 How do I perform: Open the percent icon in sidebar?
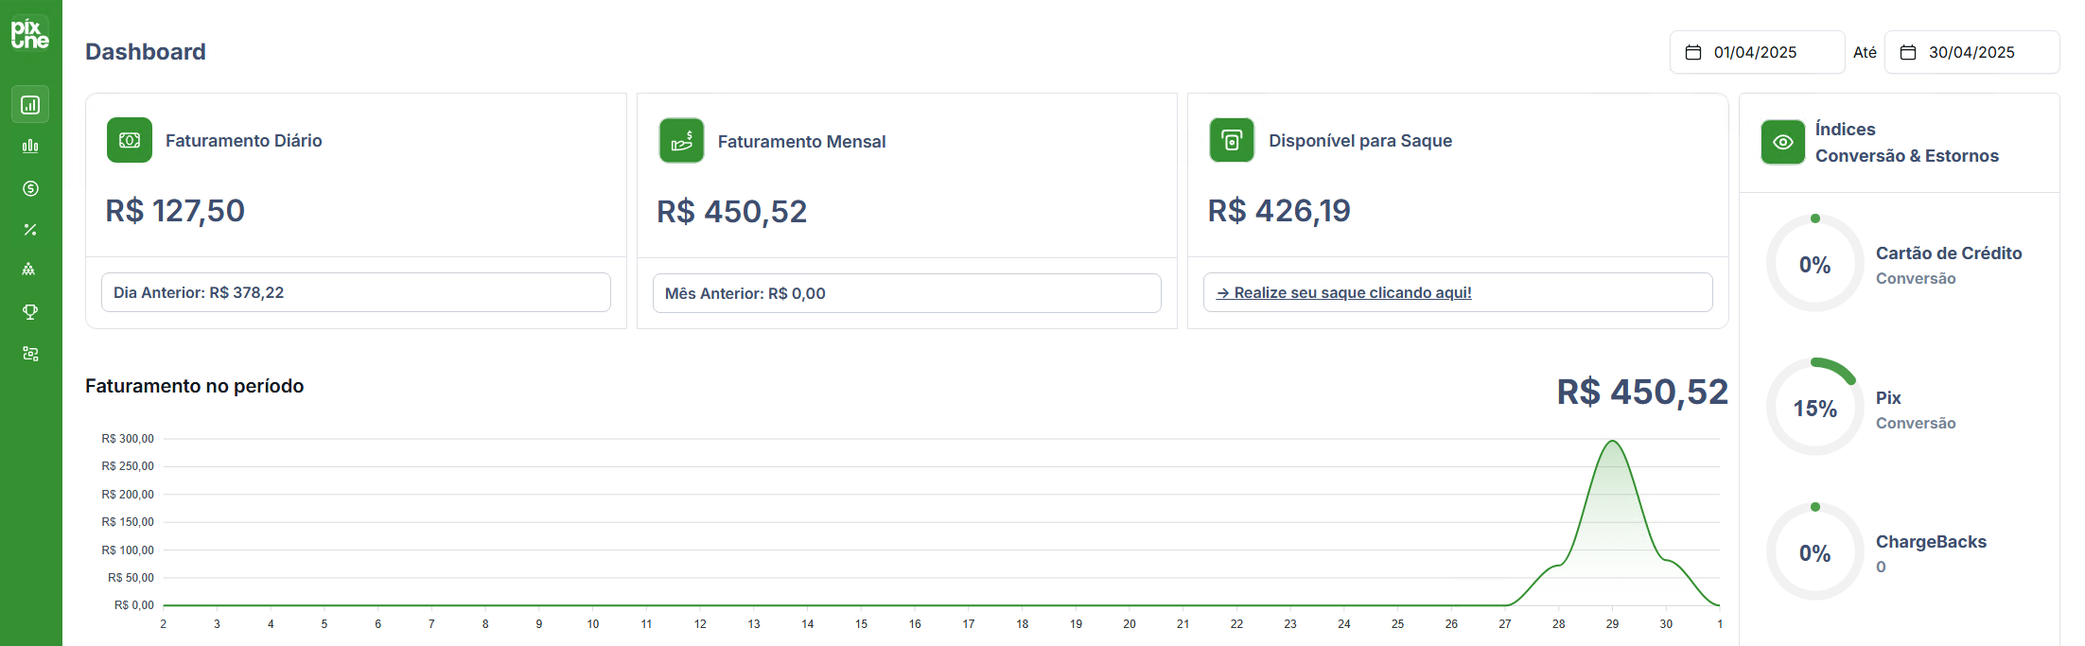(30, 230)
